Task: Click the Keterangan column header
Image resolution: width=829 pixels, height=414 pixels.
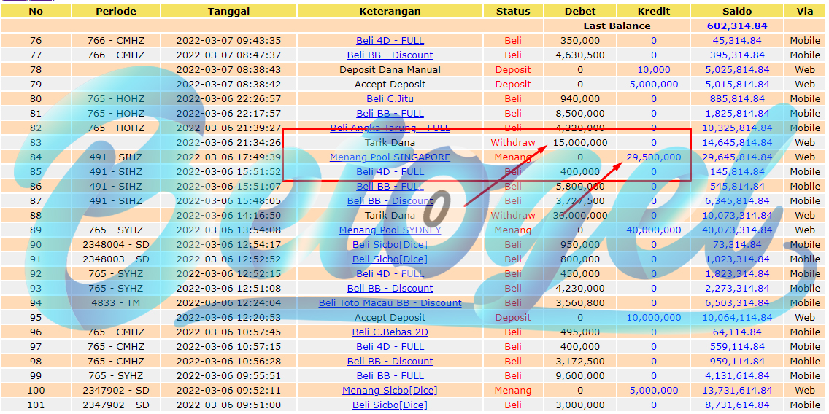Action: [x=390, y=11]
